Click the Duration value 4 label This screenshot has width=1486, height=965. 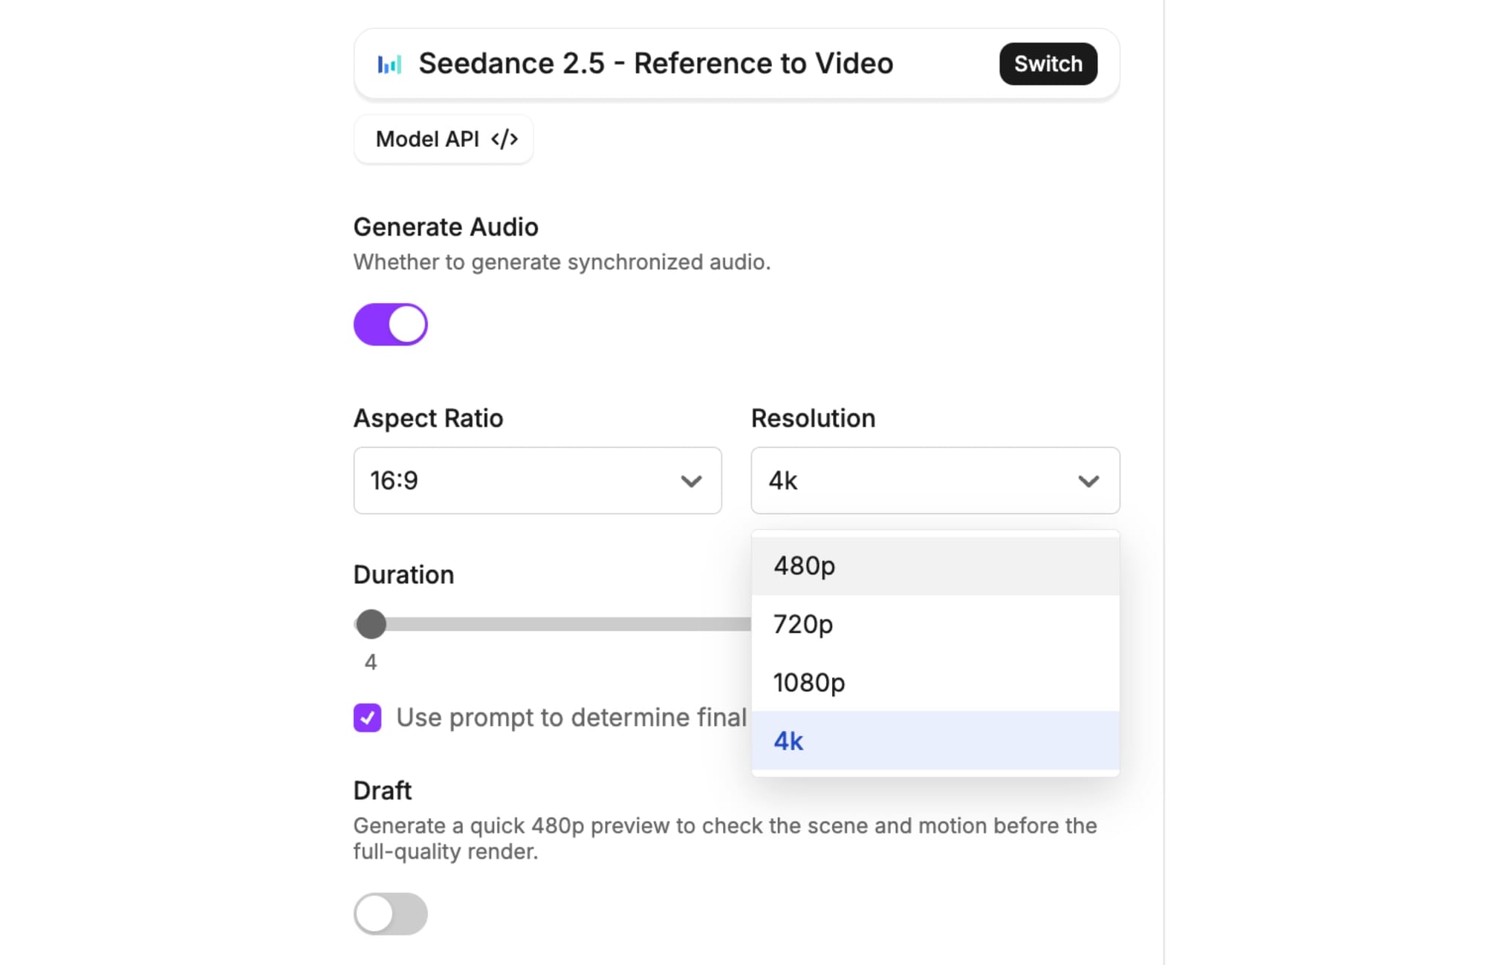[371, 662]
